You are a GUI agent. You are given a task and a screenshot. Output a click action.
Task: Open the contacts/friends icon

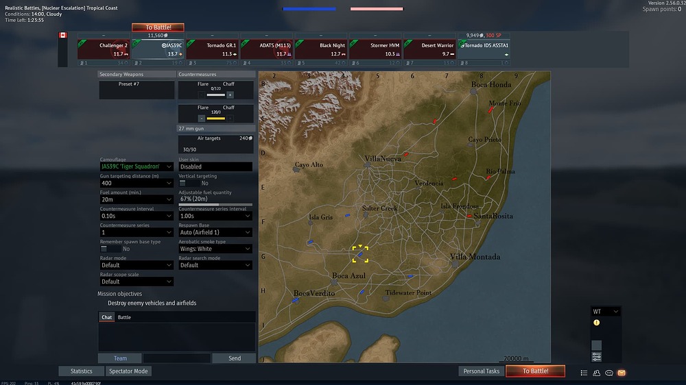[596, 373]
